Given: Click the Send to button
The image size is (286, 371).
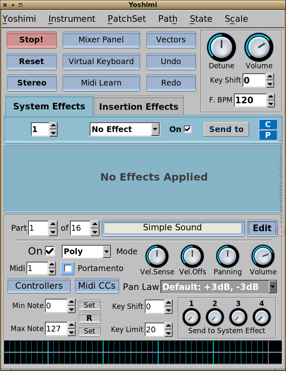Looking at the screenshot, I should click(x=226, y=129).
